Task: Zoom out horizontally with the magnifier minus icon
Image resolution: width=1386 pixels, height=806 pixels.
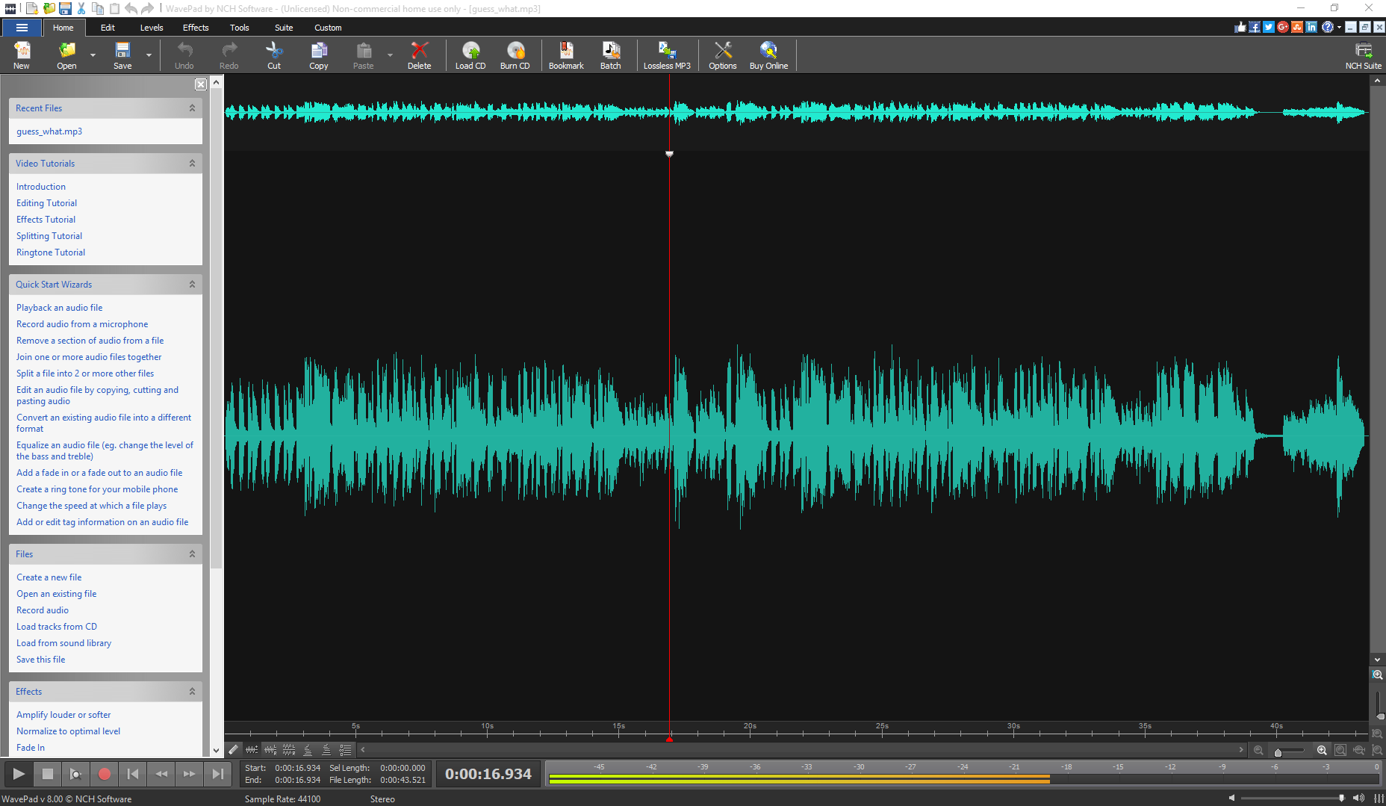Action: click(1258, 750)
